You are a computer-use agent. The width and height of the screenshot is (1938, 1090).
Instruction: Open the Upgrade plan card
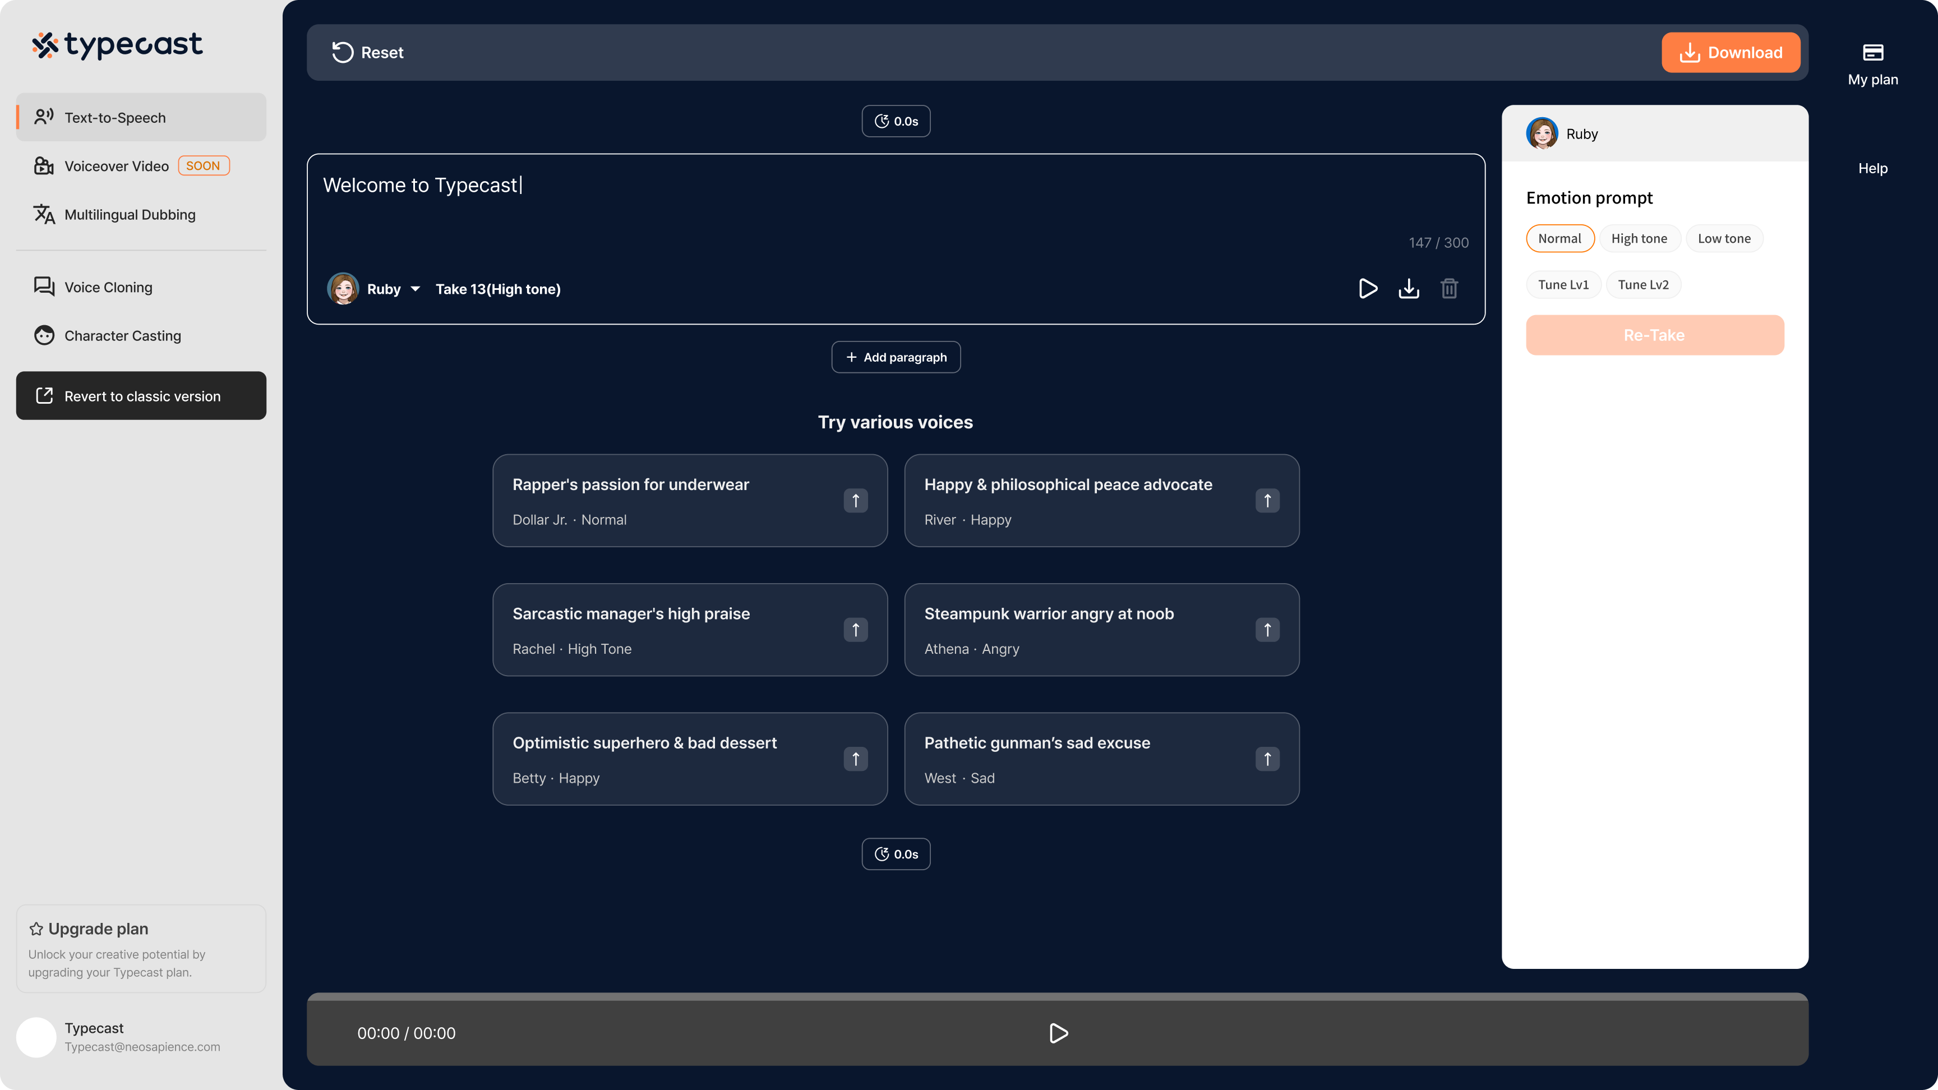click(x=141, y=949)
